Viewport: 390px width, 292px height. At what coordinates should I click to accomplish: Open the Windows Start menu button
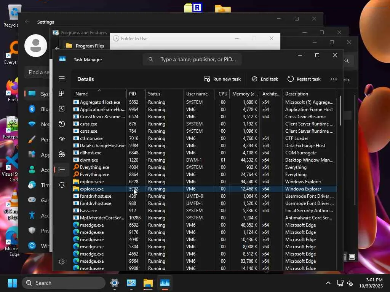click(x=12, y=283)
